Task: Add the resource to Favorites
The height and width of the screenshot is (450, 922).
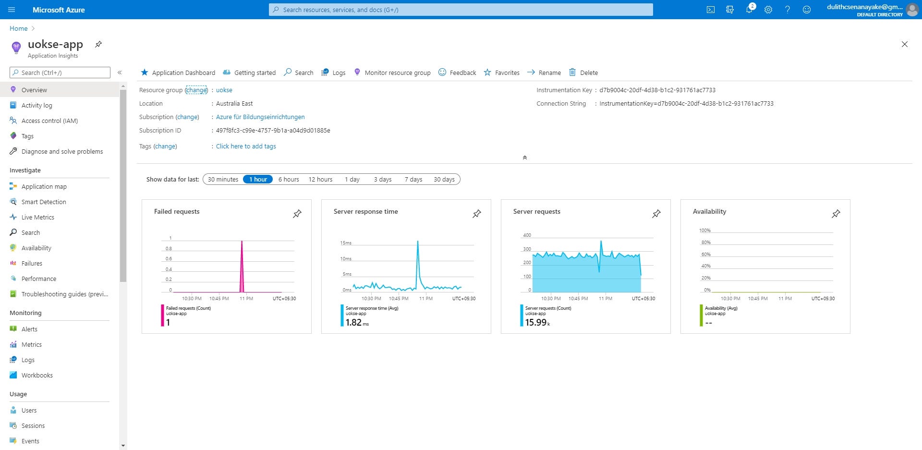Action: (502, 73)
